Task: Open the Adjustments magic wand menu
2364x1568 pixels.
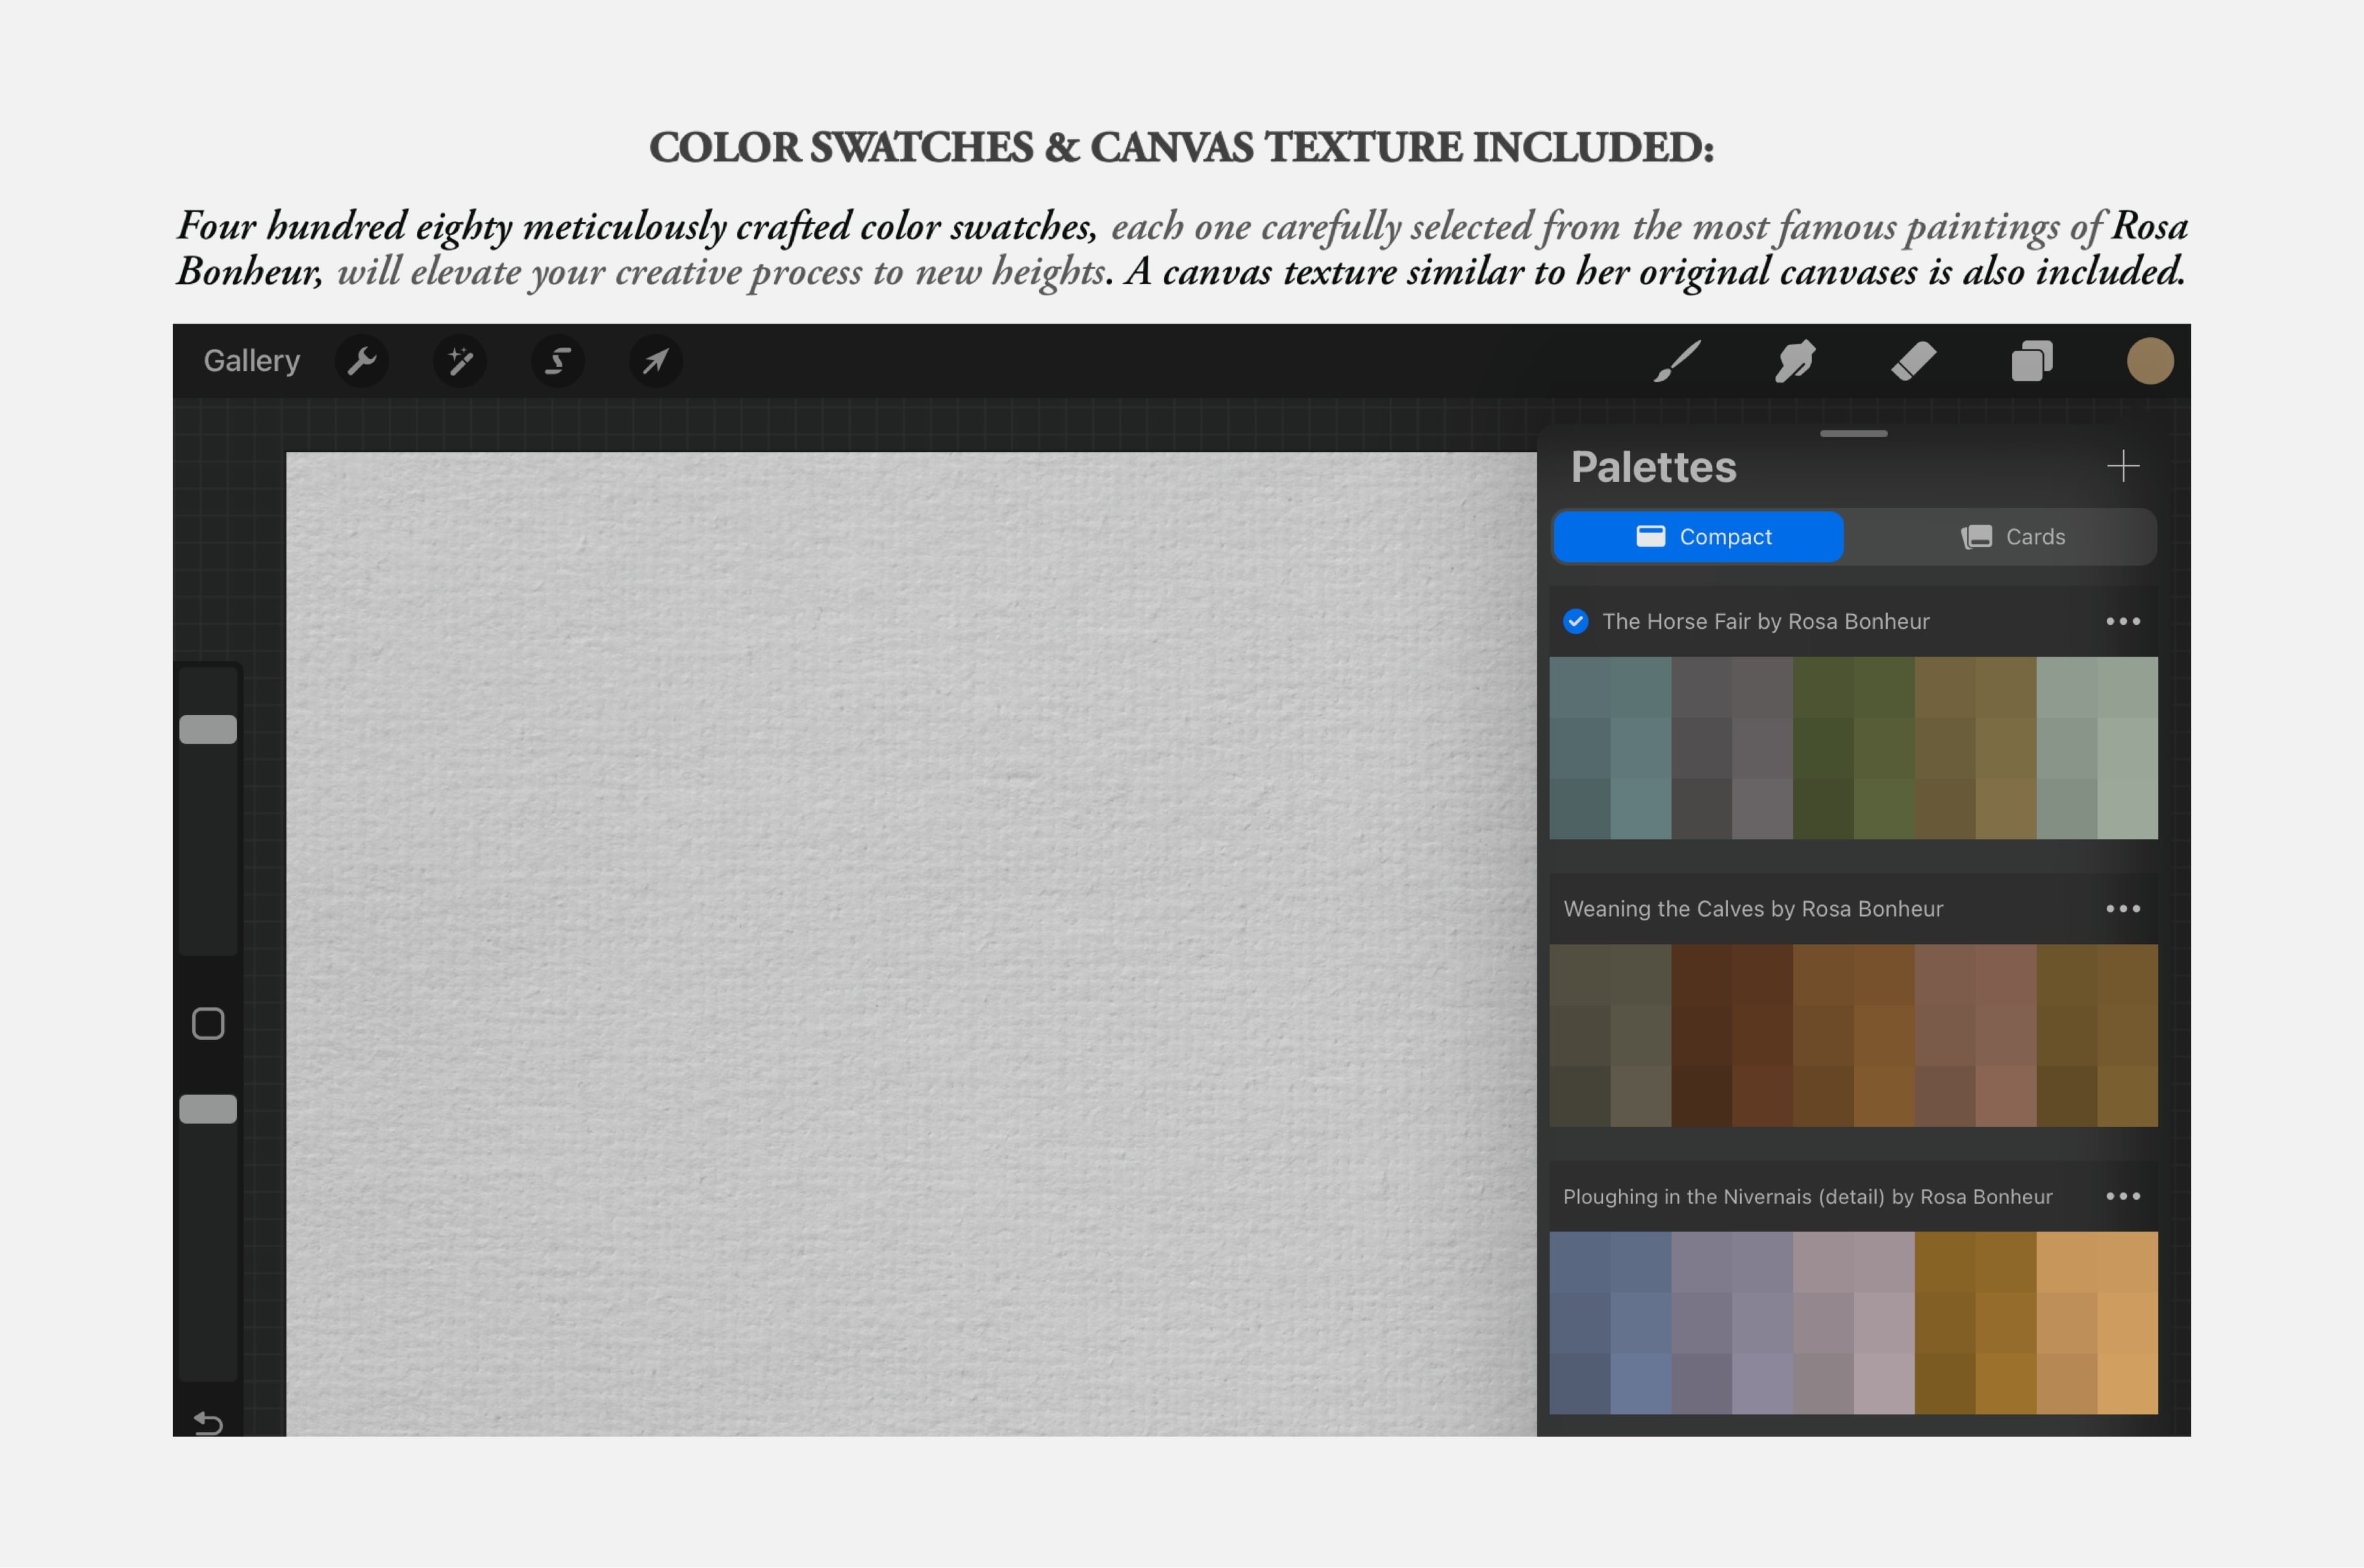Action: [460, 361]
